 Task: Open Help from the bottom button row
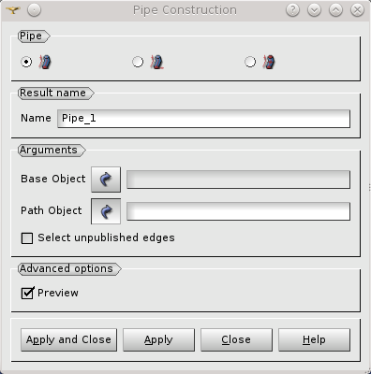coord(314,339)
